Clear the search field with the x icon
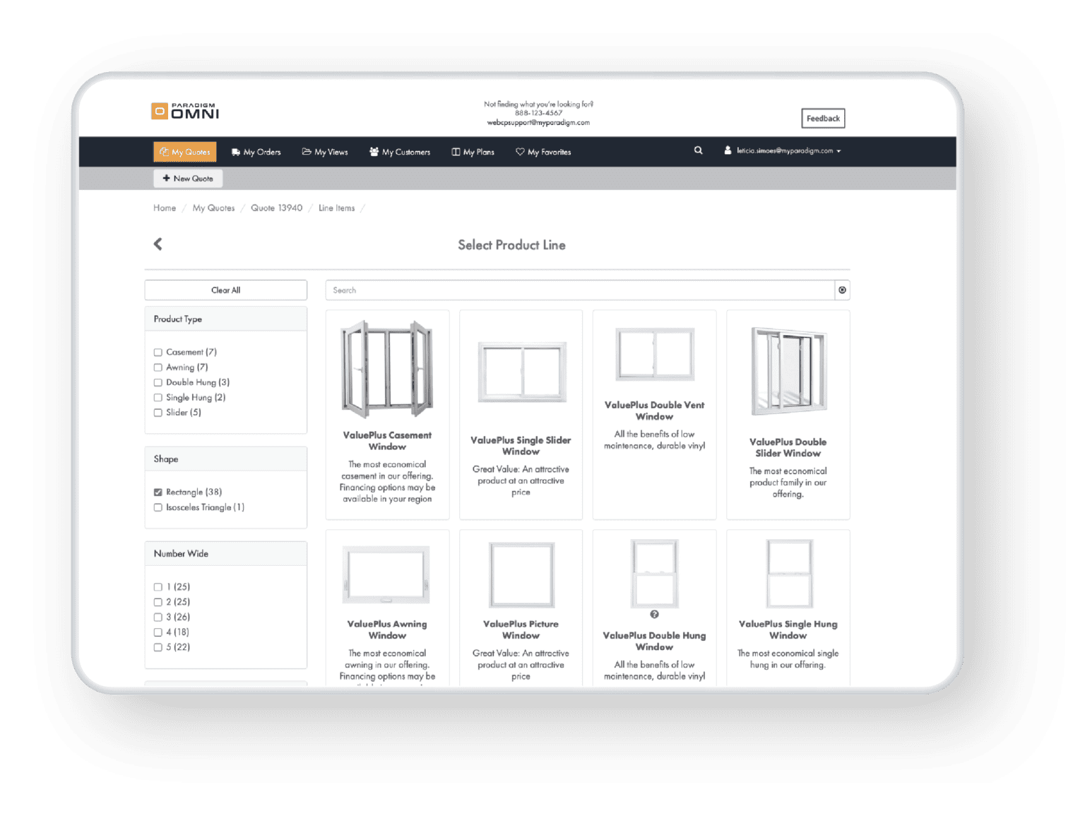Screen dimensions: 1085x816 (842, 290)
